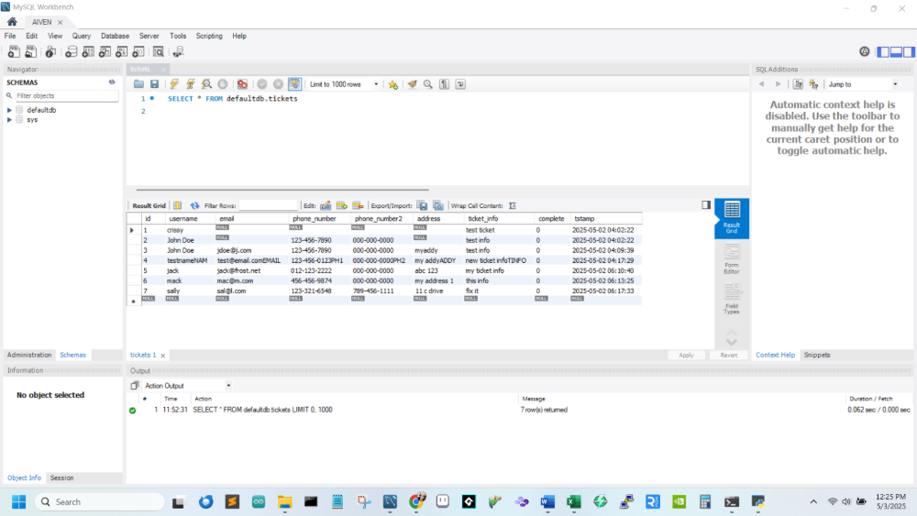Reset result grid column widths icon

pyautogui.click(x=178, y=205)
